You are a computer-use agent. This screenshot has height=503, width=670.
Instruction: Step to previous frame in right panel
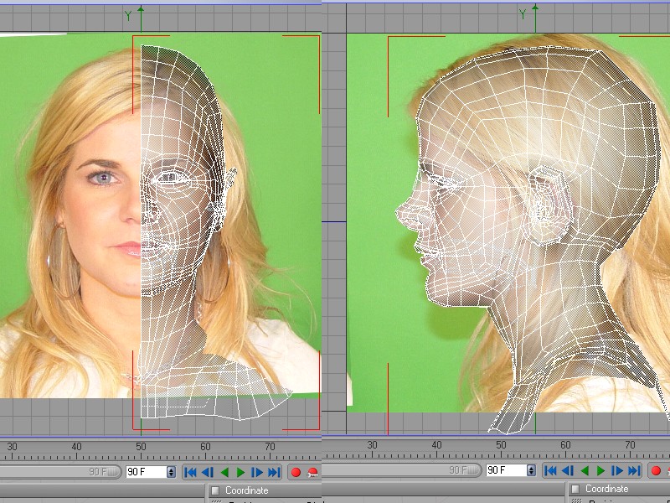coord(568,470)
